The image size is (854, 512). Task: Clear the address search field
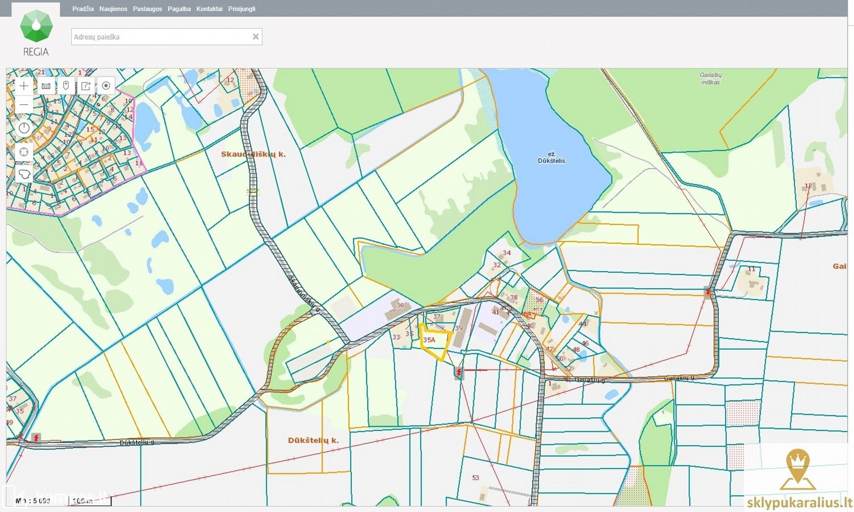pyautogui.click(x=255, y=37)
